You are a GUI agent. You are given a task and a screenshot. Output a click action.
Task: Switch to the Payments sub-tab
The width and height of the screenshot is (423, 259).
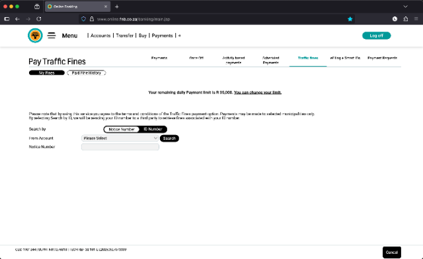(x=159, y=58)
